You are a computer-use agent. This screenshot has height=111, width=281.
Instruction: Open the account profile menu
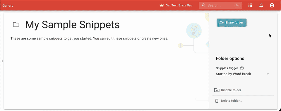click(272, 5)
